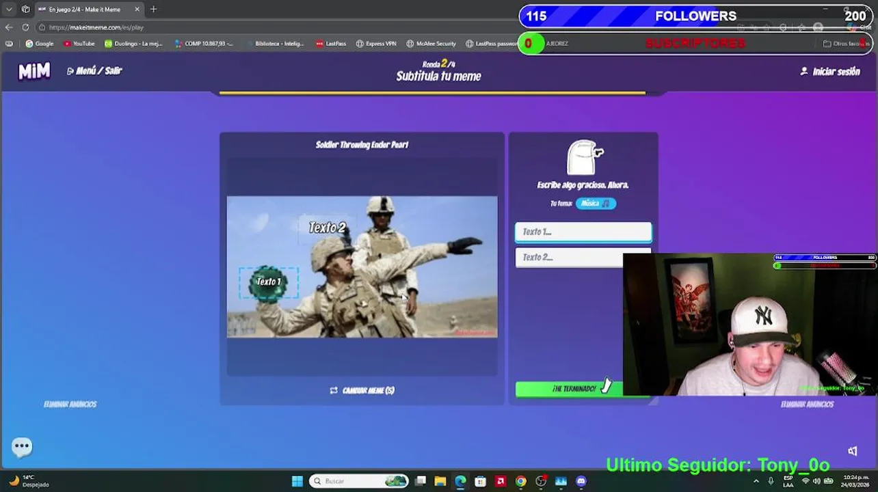
Task: Go back in browser
Action: coord(9,27)
